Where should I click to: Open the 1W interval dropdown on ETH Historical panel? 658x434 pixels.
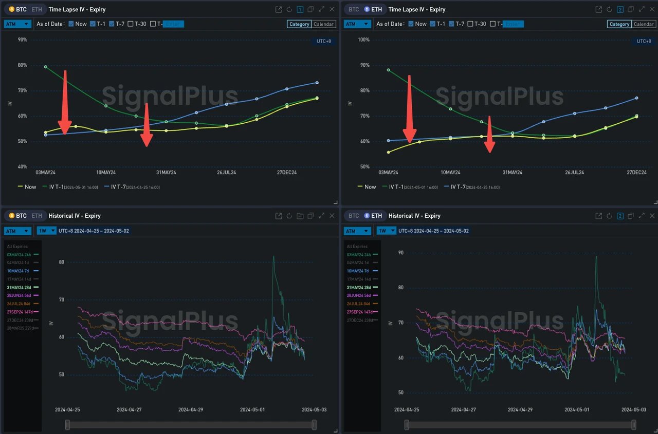coord(386,231)
